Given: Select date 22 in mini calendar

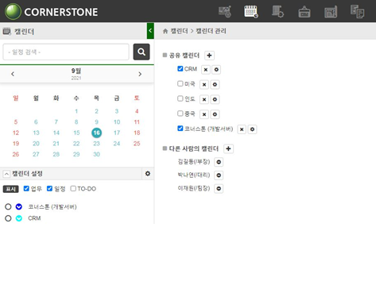Looking at the screenshot, I should tap(76, 144).
